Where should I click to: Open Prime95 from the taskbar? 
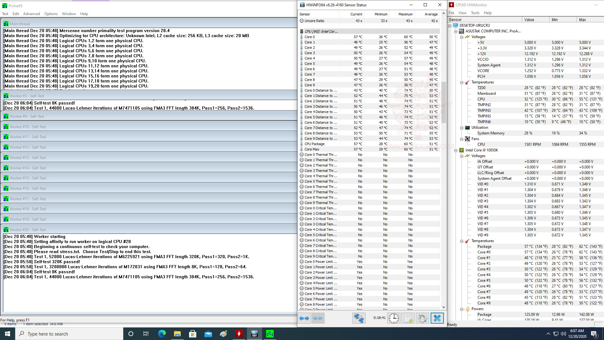[270, 334]
